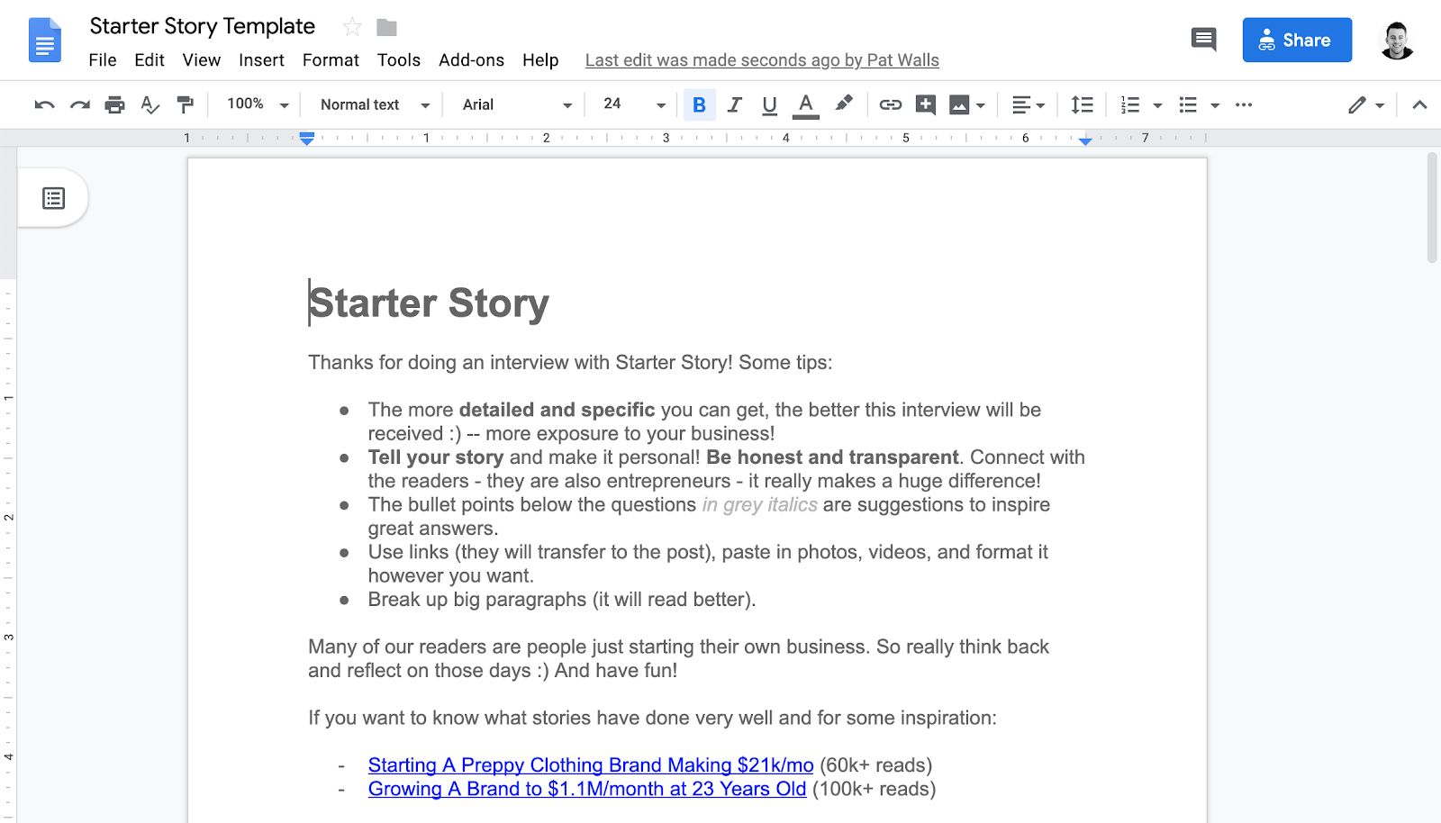Hide the menus with up chevron

coord(1419,104)
